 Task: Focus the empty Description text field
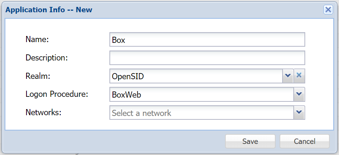(207, 58)
